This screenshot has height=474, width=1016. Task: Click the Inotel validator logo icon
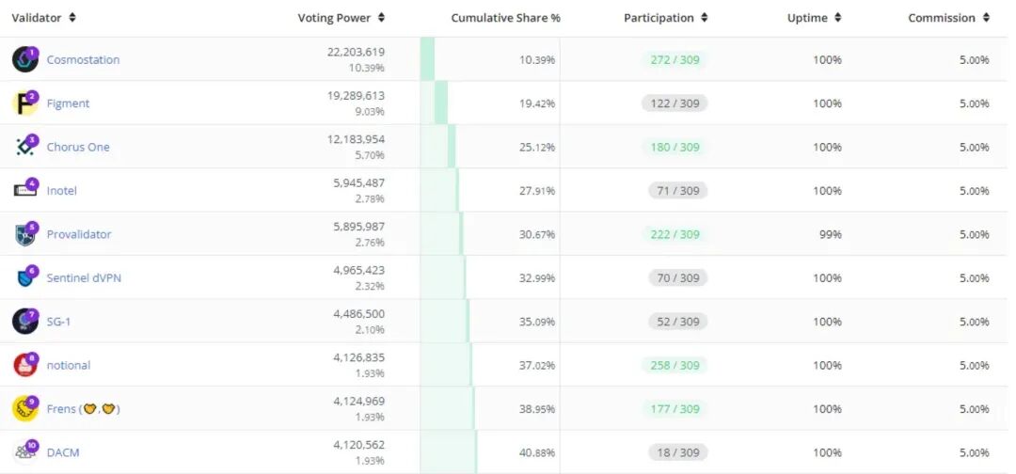click(x=24, y=191)
